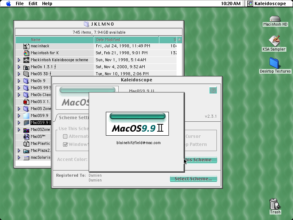Image resolution: width=293 pixels, height=220 pixels.
Task: Click the MacOSZone folder icon
Action: [x=26, y=130]
